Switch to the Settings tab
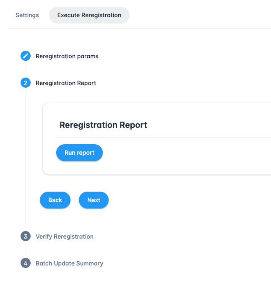 click(x=27, y=15)
